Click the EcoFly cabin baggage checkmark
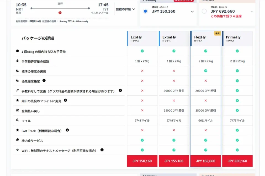This screenshot has height=176, width=265. click(142, 51)
